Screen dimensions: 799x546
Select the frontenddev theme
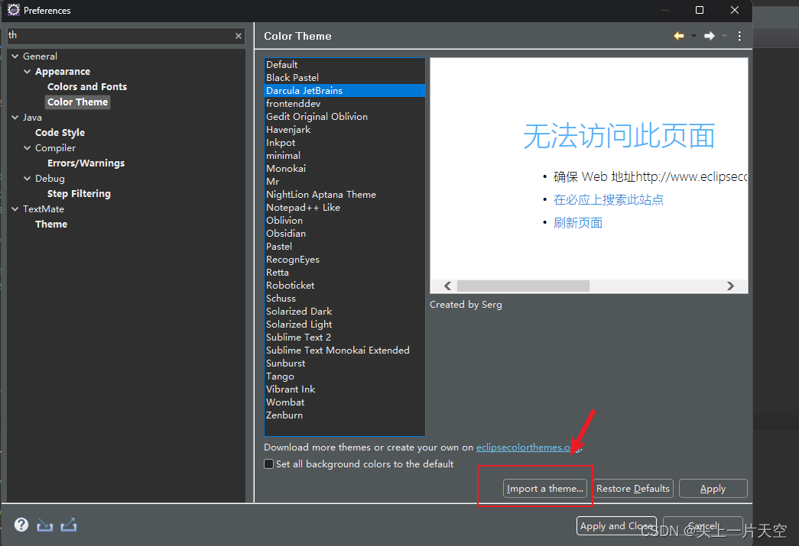coord(345,104)
